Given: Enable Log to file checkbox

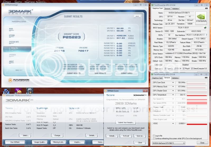Looking at the screenshot, I should pyautogui.click(x=154, y=136).
